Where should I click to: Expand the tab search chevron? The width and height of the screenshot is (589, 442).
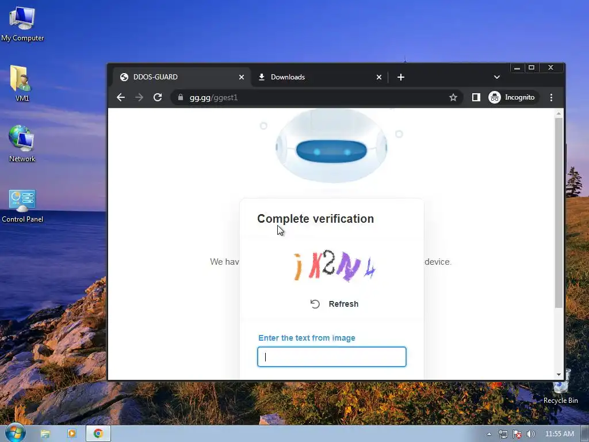[x=496, y=77]
